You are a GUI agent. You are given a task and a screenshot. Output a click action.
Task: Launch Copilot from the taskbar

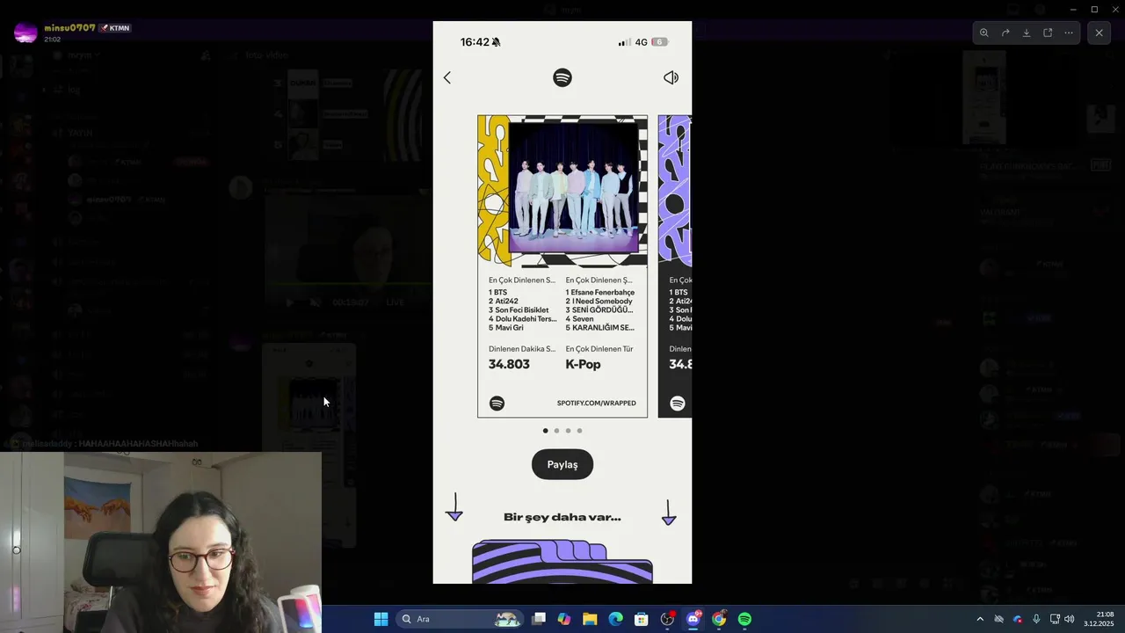(x=564, y=619)
